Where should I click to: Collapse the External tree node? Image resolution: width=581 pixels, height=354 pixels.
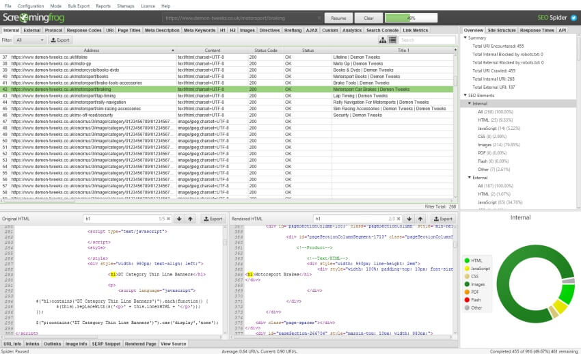pyautogui.click(x=470, y=178)
